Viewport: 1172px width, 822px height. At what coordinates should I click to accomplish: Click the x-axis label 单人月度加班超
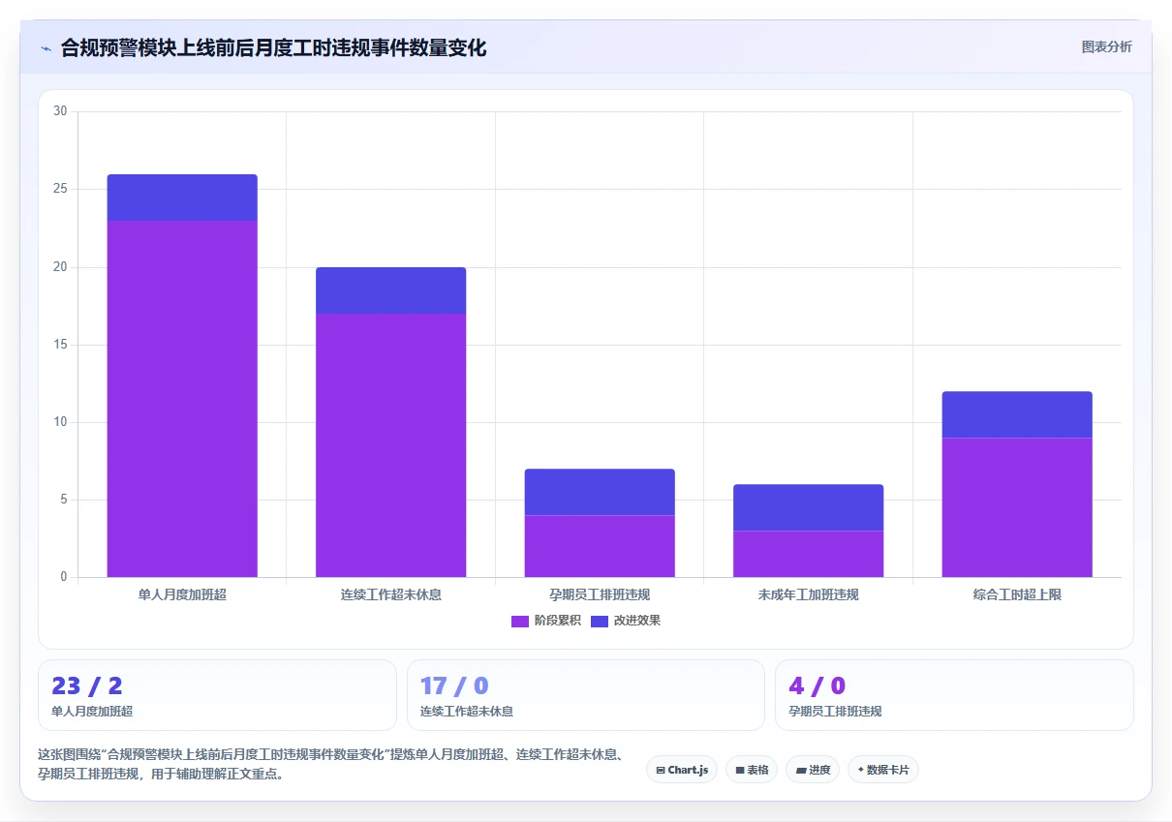coord(182,594)
